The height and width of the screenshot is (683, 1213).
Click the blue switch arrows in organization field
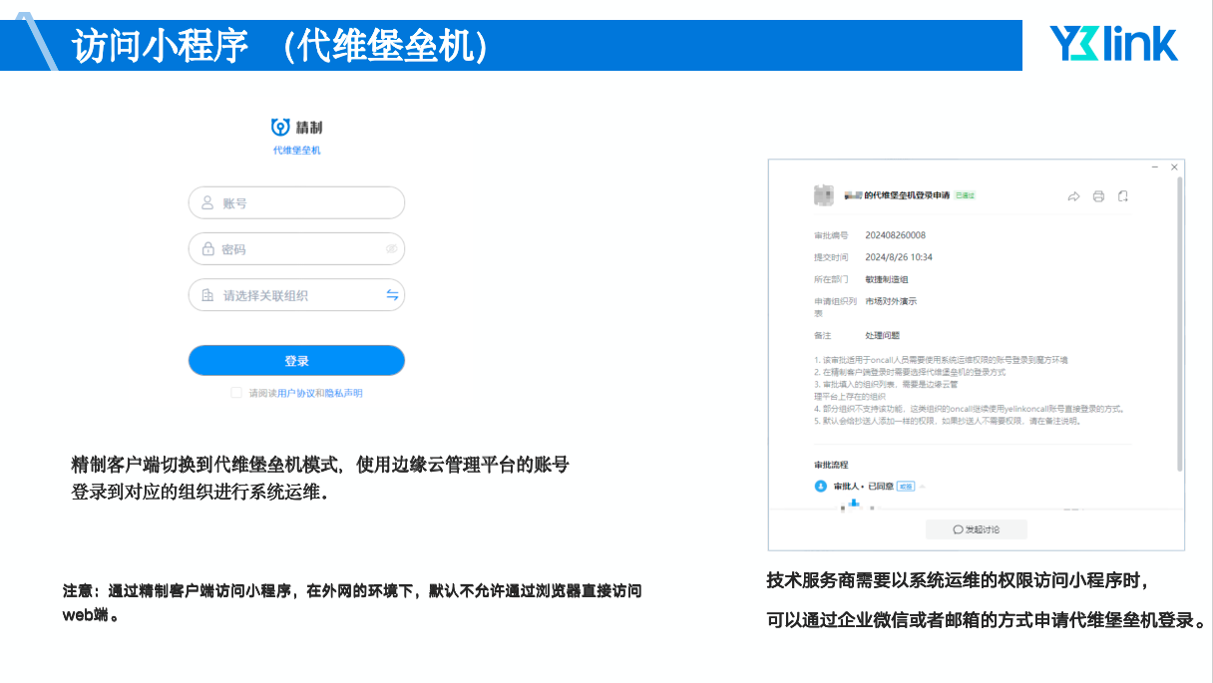392,295
